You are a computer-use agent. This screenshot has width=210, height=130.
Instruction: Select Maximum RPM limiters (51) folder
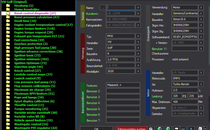pos(34,94)
